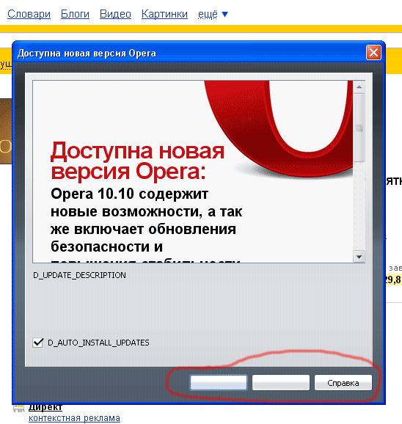This screenshot has width=402, height=424.
Task: Expand the ещё dropdown menu
Action: click(213, 14)
